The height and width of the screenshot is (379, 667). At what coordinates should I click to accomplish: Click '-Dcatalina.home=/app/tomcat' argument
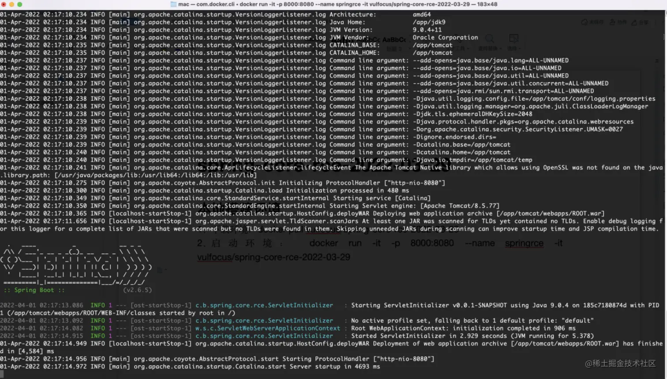(461, 152)
